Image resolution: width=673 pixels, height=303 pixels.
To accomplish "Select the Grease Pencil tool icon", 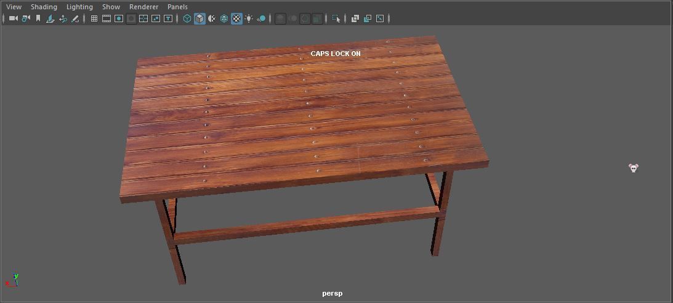I will pos(75,18).
